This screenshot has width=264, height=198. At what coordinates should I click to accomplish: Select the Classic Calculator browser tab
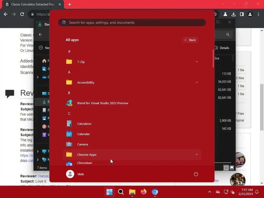pos(33,4)
